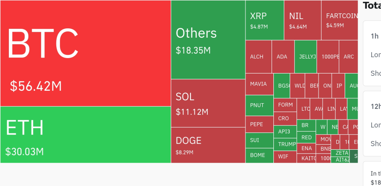Click the FORM heatmap tile
This screenshot has height=186, width=381.
pyautogui.click(x=285, y=105)
